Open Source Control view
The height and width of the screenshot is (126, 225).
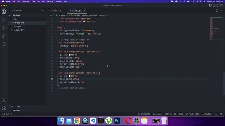[4, 28]
